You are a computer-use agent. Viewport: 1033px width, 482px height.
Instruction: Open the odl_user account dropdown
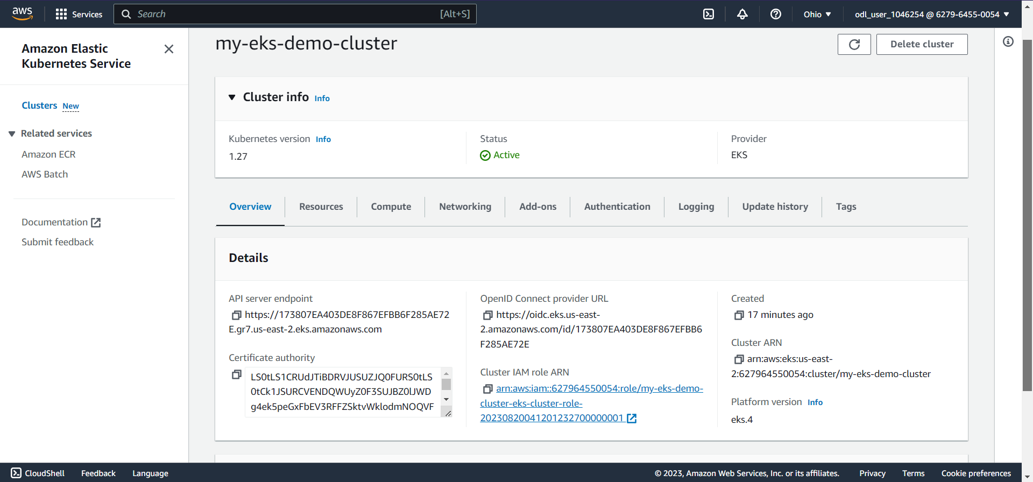pyautogui.click(x=932, y=15)
